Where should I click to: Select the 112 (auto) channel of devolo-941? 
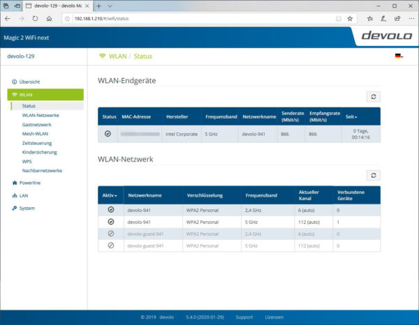coord(309,222)
